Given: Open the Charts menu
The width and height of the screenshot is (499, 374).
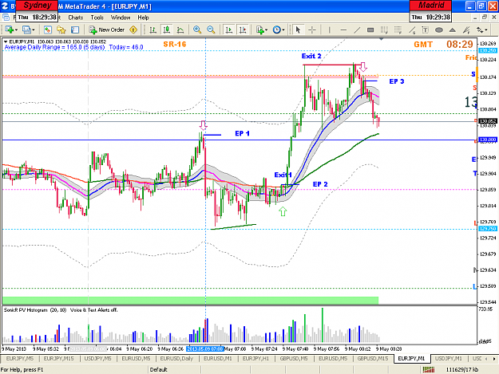Looking at the screenshot, I should 75,18.
